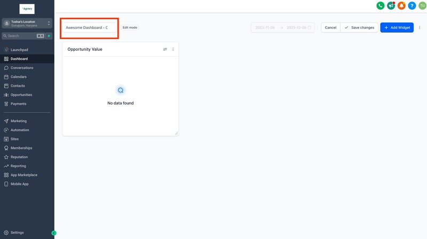Click the dashboard name input field
The width and height of the screenshot is (427, 239).
89,28
